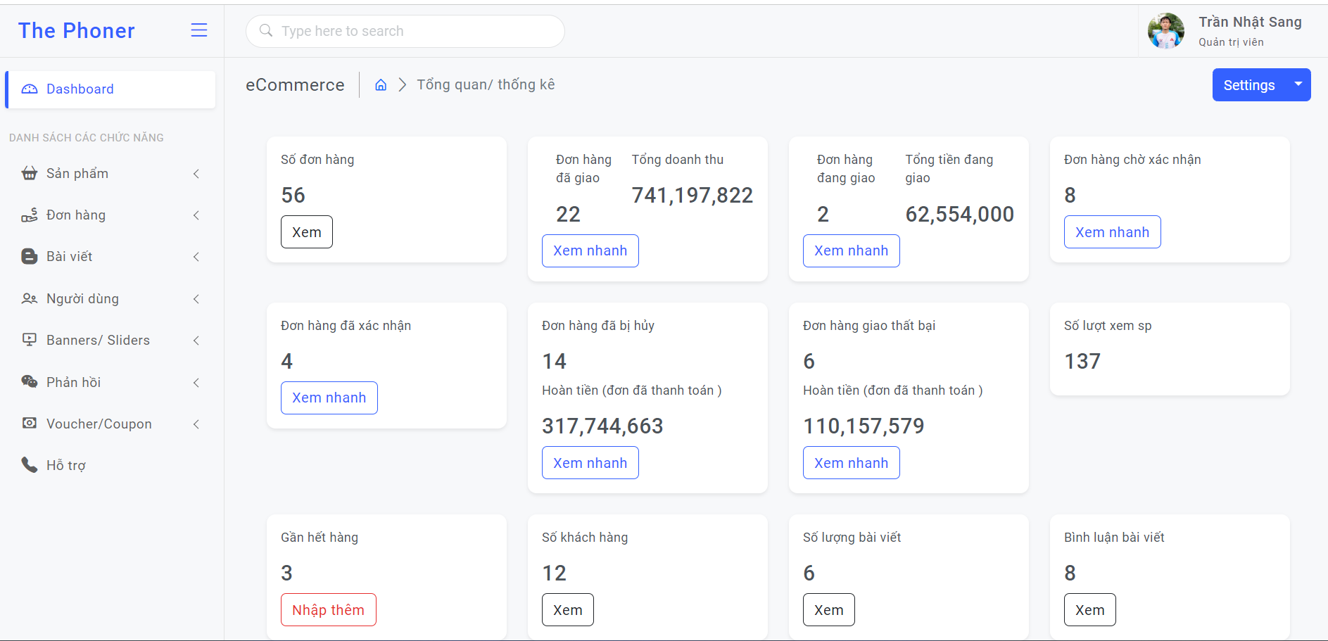Click the home icon in breadcrumb

(381, 85)
